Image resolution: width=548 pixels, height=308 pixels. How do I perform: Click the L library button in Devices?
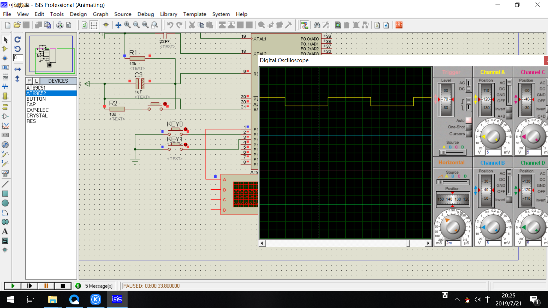(36, 81)
